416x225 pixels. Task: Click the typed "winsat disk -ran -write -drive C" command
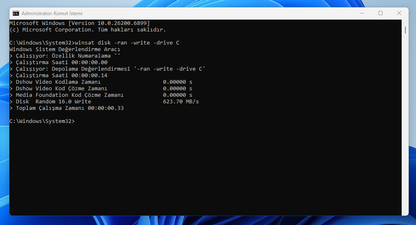[127, 43]
